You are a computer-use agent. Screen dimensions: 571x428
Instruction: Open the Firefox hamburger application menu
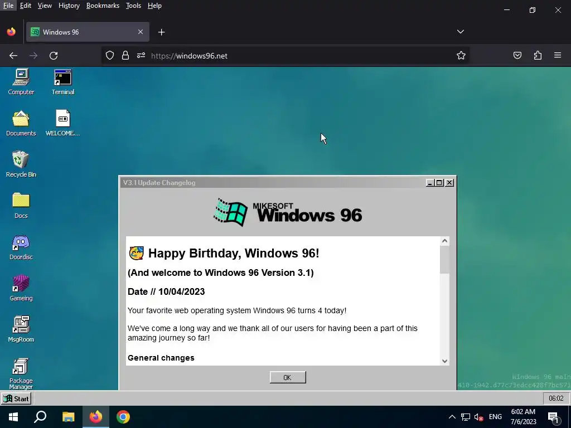coord(558,55)
